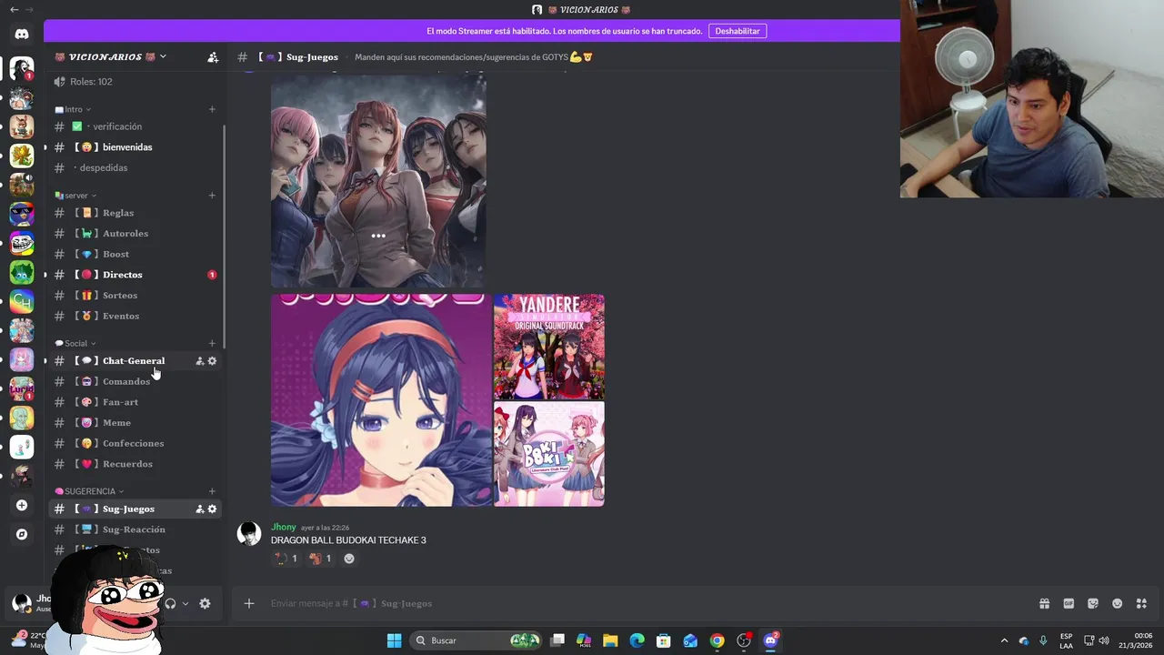
Task: Open the Sug-Reacción channel
Action: (135, 529)
